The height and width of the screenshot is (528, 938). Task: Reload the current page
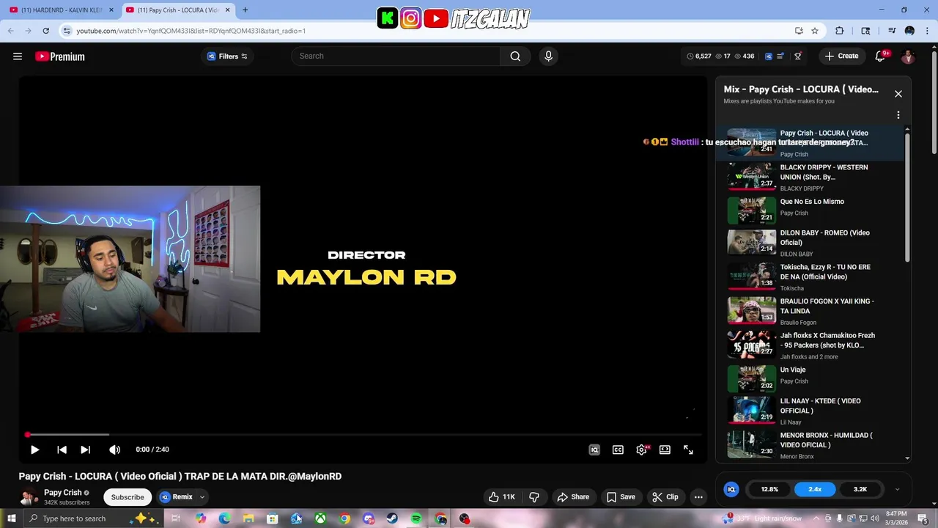[x=45, y=31]
